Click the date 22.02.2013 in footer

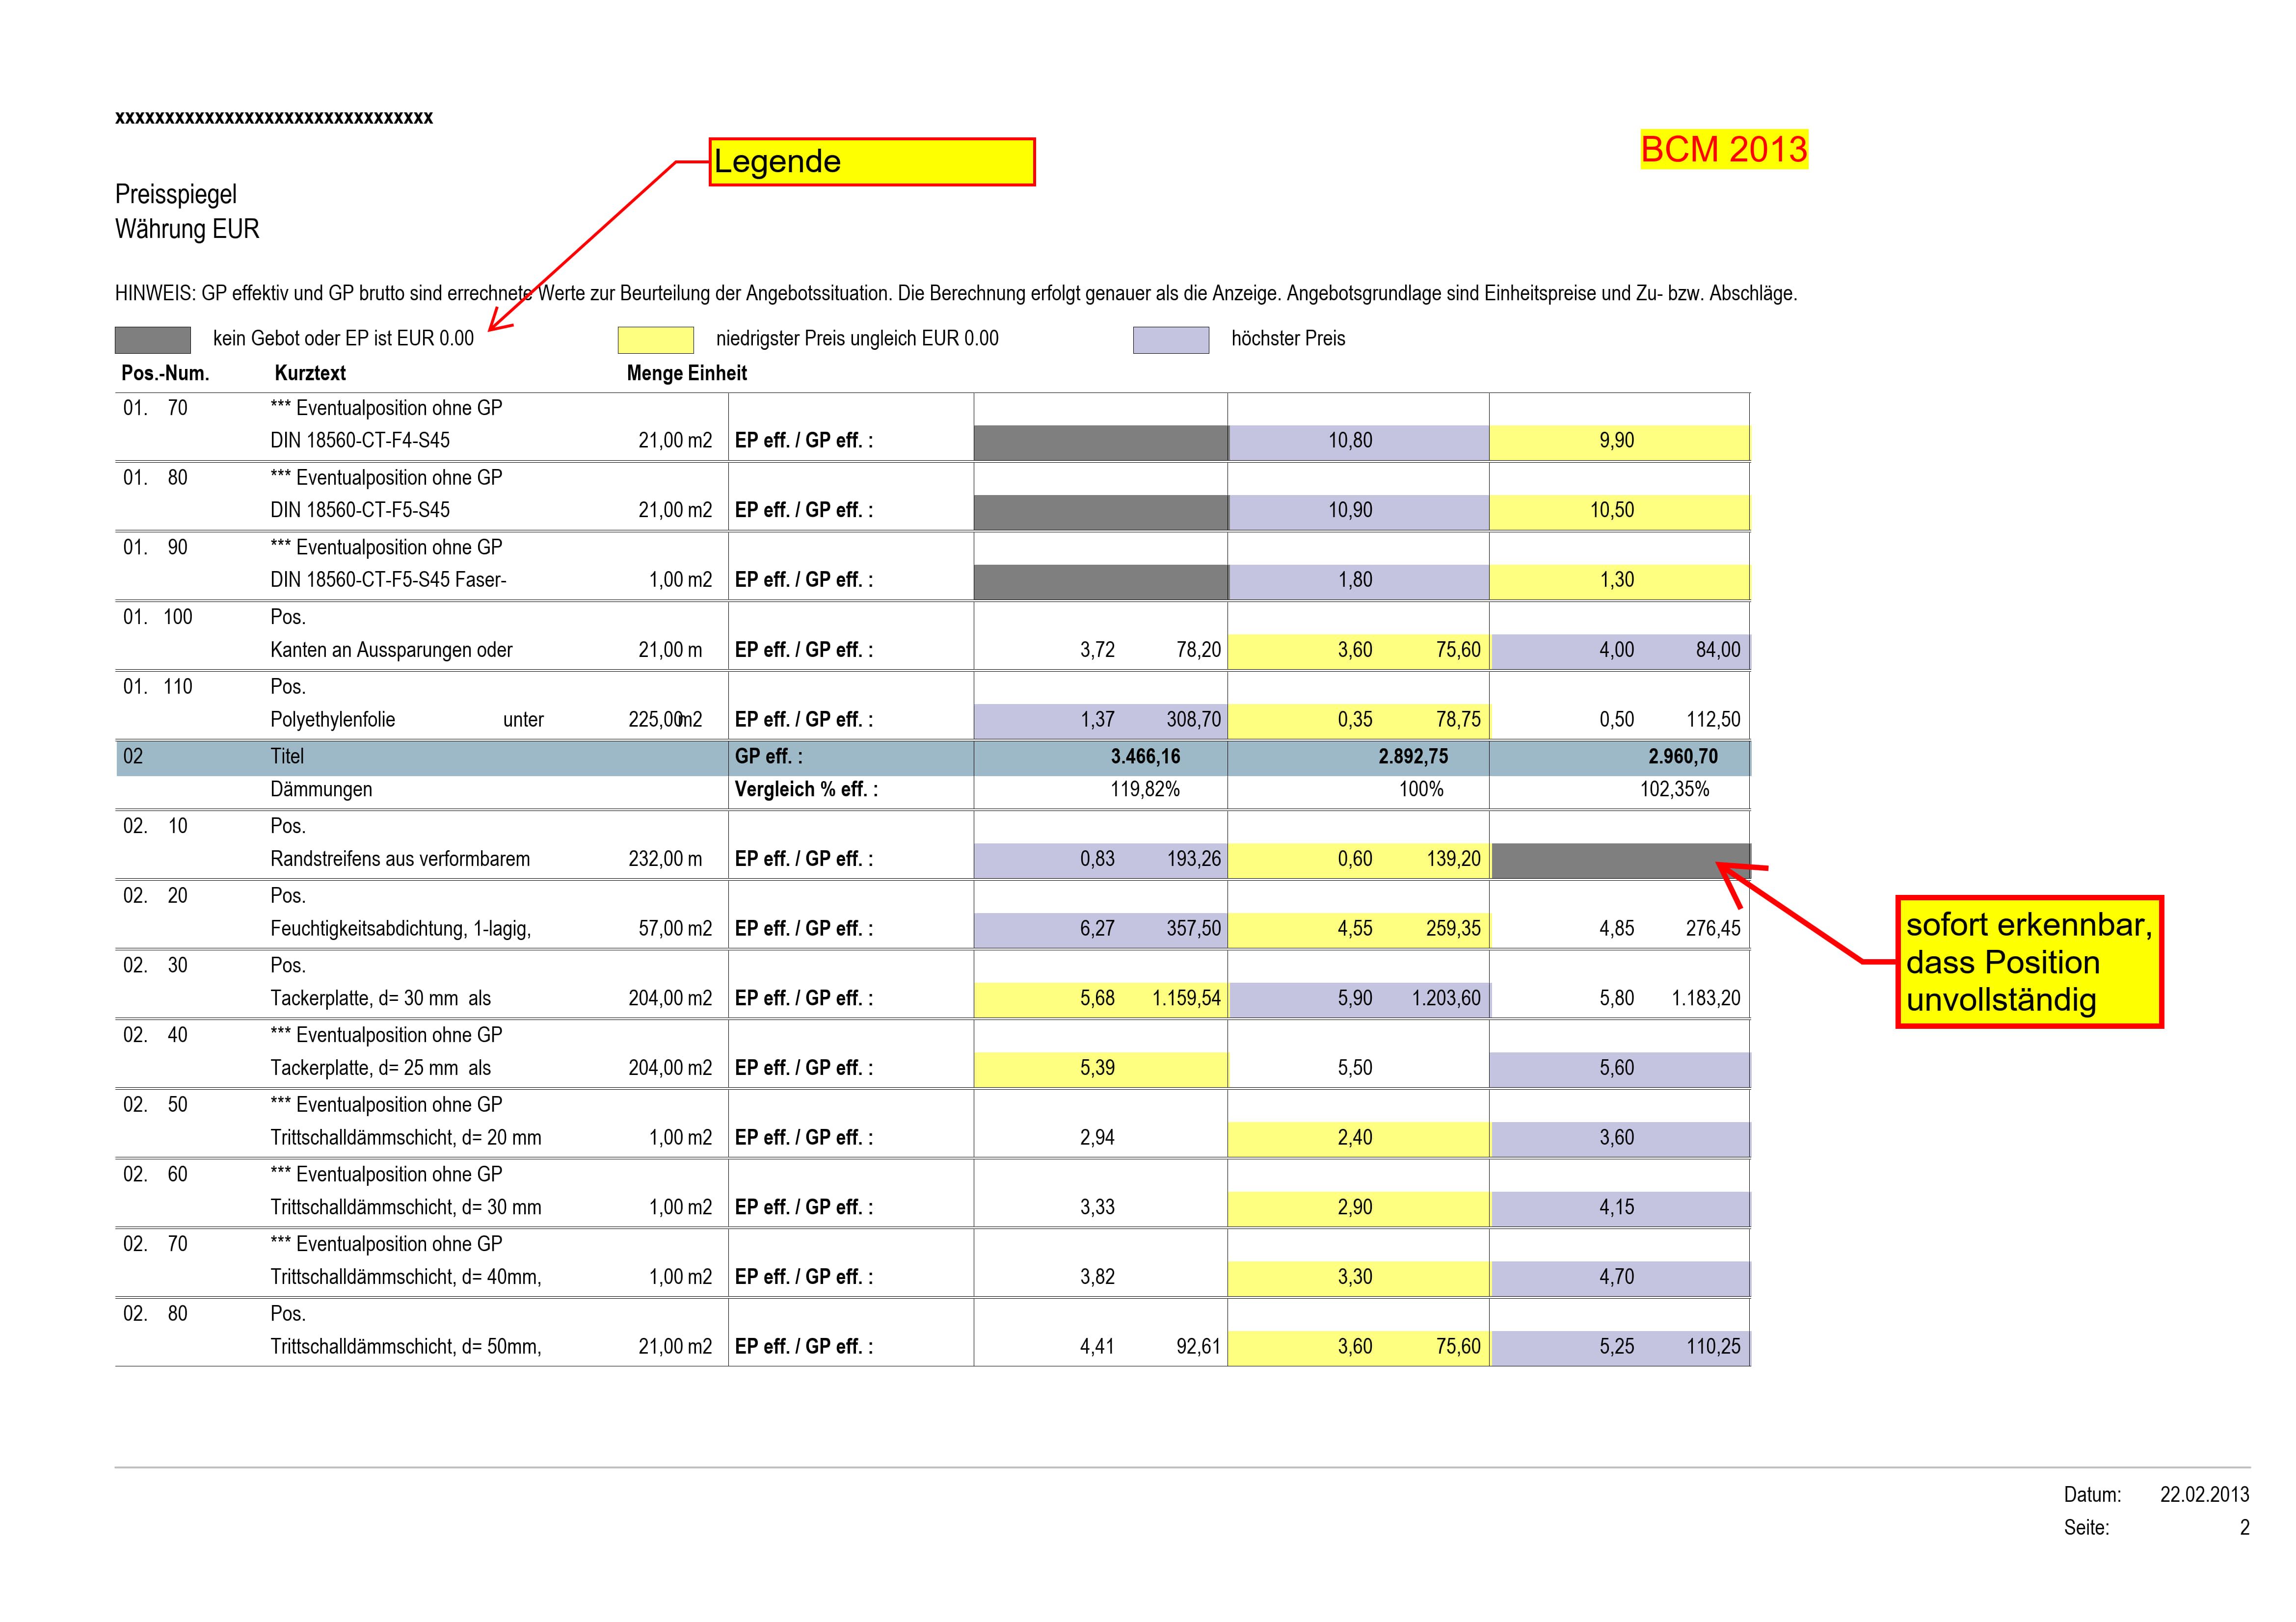click(x=2204, y=1494)
